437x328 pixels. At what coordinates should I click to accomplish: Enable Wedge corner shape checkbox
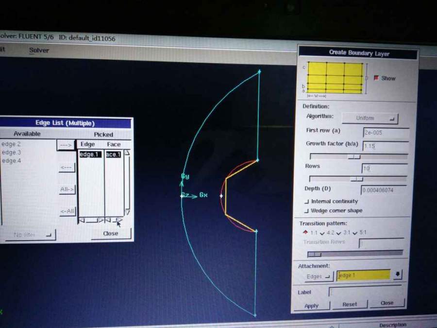pos(306,211)
